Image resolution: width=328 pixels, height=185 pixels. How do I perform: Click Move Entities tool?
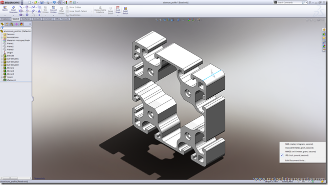point(73,15)
